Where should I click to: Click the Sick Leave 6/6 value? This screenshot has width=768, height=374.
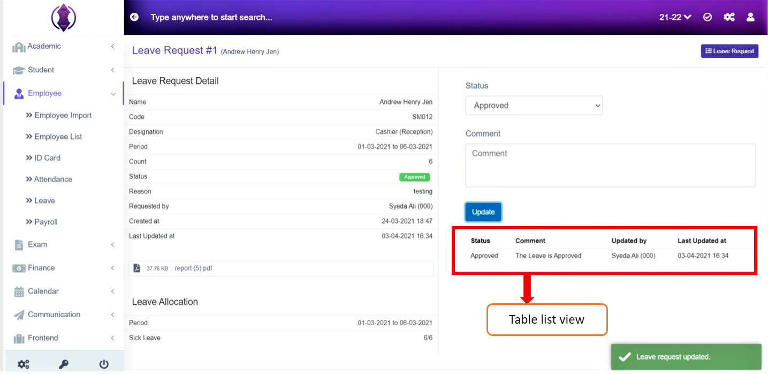428,338
